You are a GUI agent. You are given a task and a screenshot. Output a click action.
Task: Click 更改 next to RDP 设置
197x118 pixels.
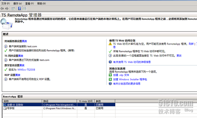[18, 75]
